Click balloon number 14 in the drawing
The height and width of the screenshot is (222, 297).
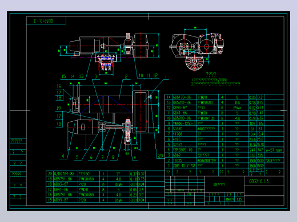(x=73, y=76)
